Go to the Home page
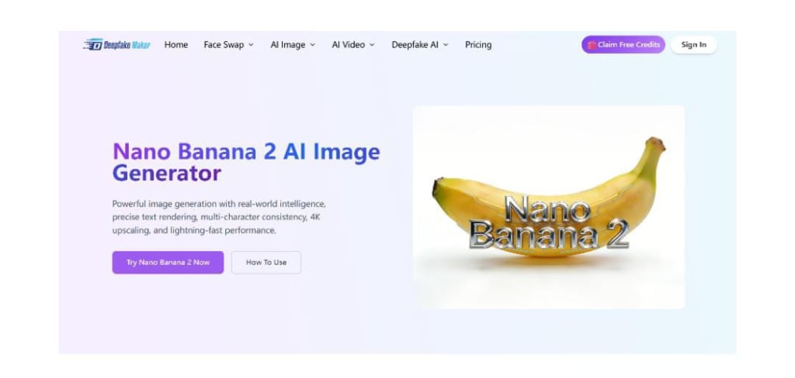795x378 pixels. pyautogui.click(x=176, y=44)
